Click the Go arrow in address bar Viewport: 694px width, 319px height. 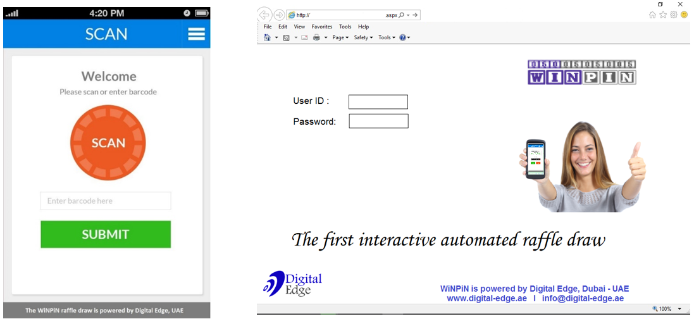click(x=415, y=15)
